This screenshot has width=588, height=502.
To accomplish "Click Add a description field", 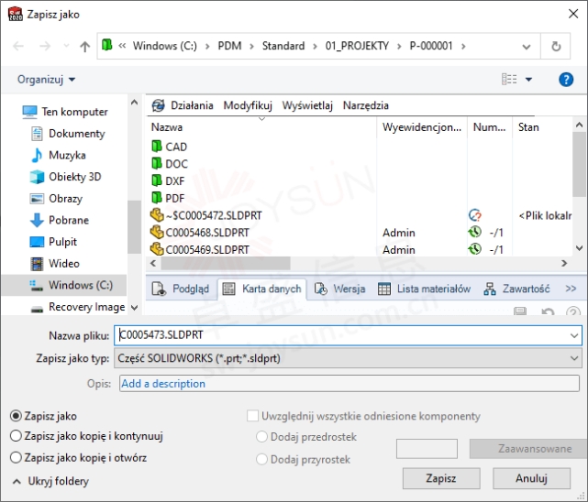I will coord(349,384).
